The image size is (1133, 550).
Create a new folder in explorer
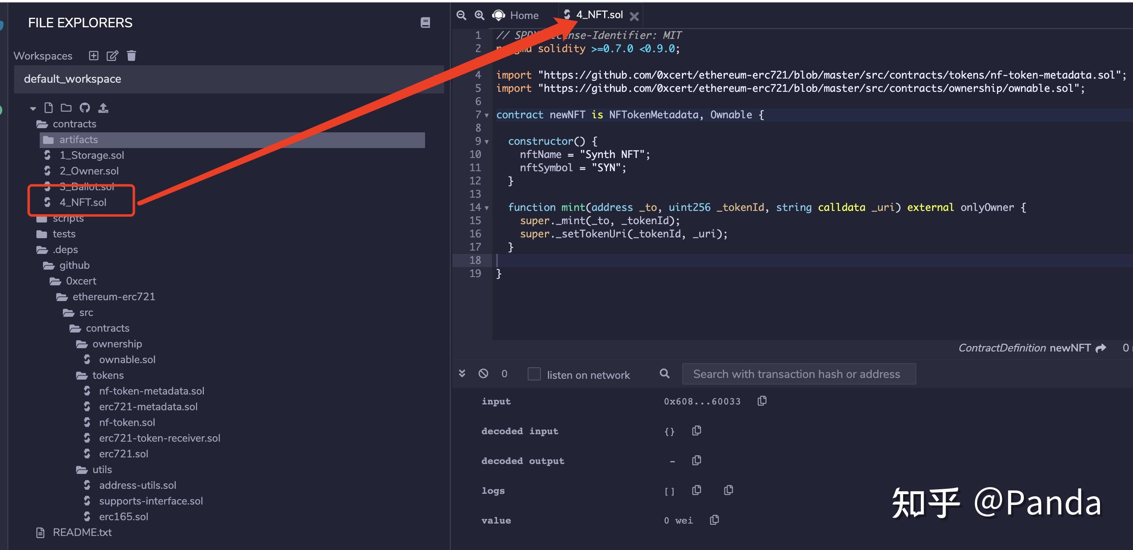[66, 108]
